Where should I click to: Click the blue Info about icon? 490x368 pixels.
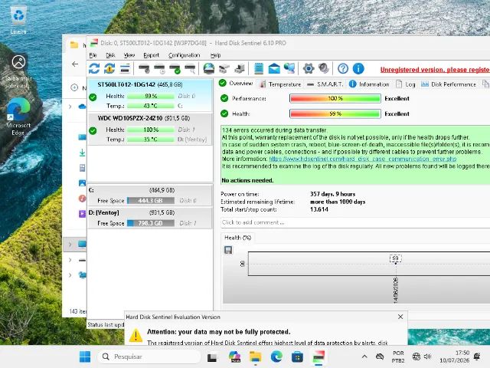pos(358,68)
